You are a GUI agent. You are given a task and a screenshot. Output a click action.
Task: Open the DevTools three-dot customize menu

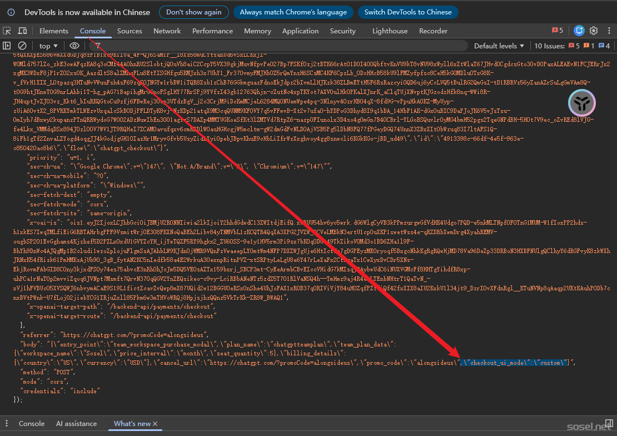click(x=609, y=31)
